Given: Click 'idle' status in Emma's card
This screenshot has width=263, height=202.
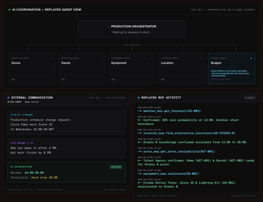Looking at the screenshot, I should pos(13,79).
